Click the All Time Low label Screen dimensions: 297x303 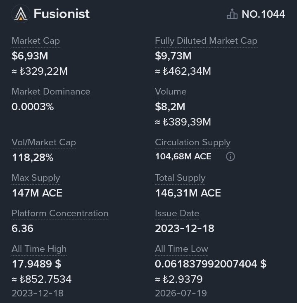coord(181,249)
